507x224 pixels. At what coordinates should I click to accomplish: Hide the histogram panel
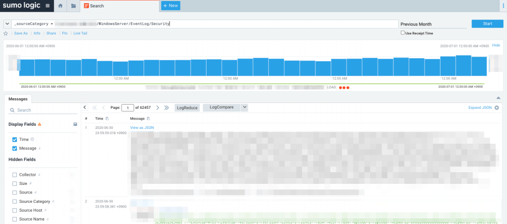coord(496,45)
